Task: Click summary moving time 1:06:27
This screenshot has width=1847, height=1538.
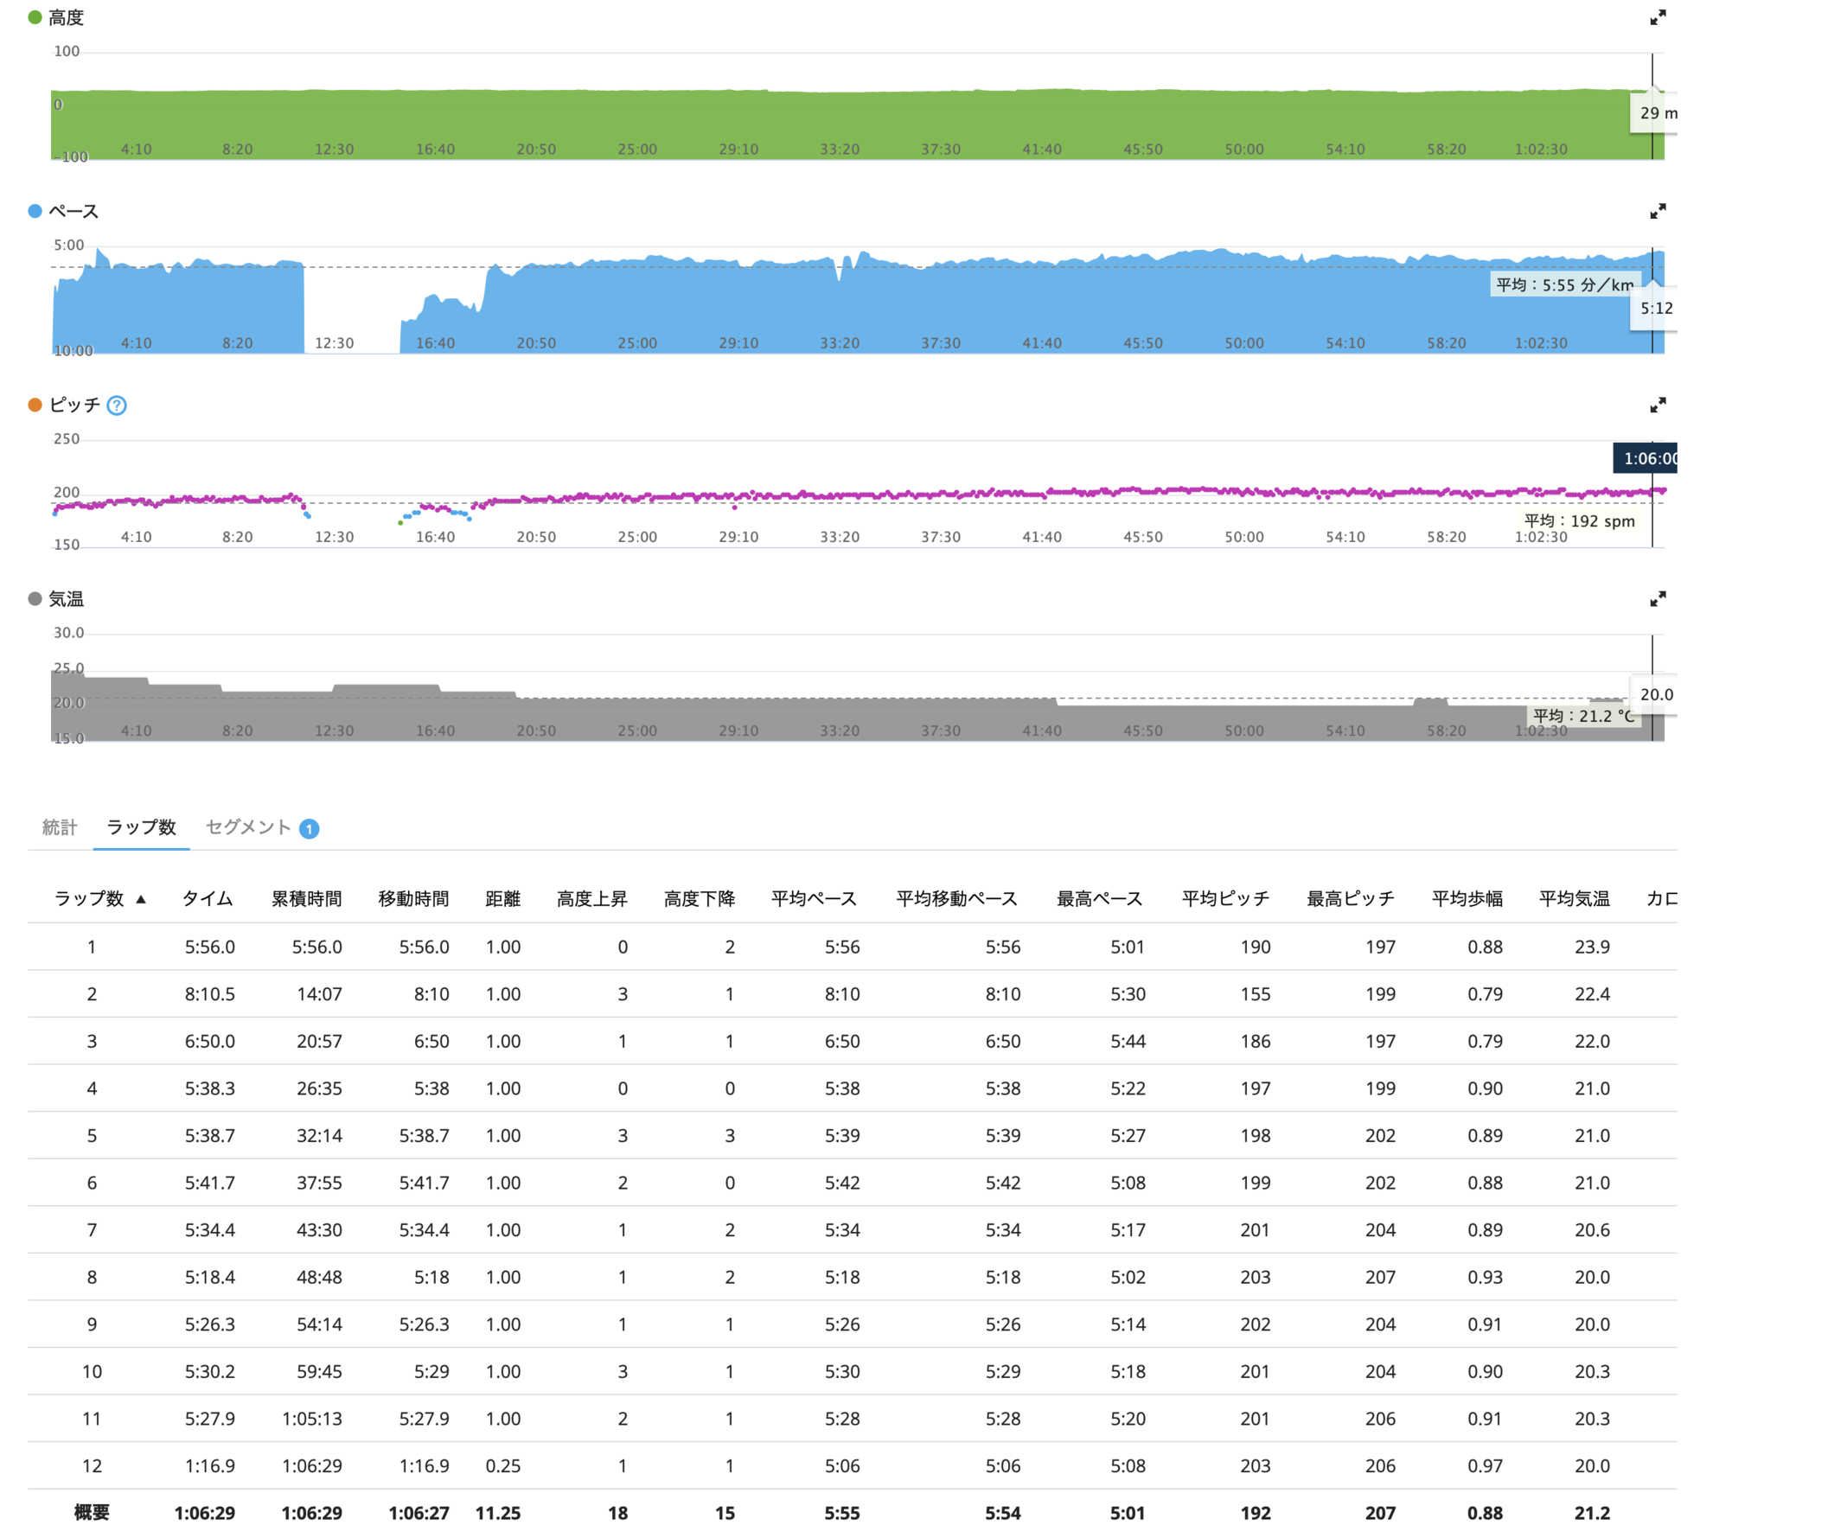Action: 419,1515
